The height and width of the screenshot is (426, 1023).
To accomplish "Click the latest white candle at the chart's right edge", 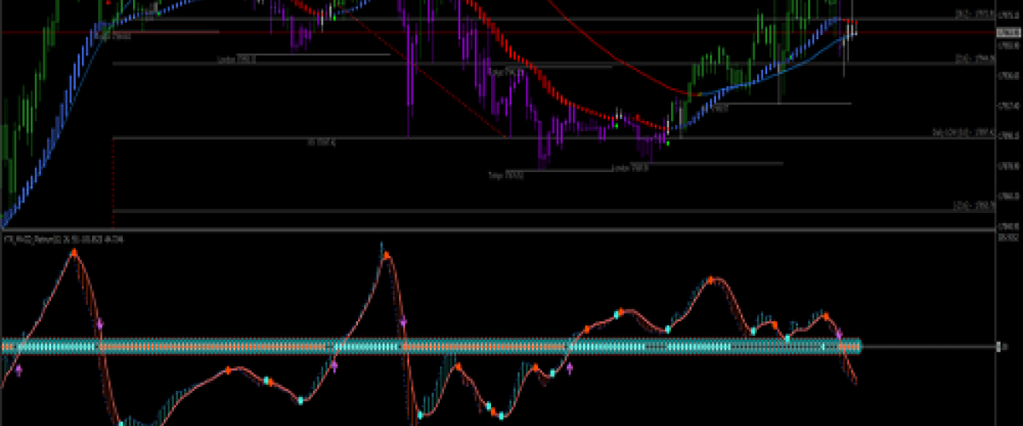I will (x=852, y=31).
